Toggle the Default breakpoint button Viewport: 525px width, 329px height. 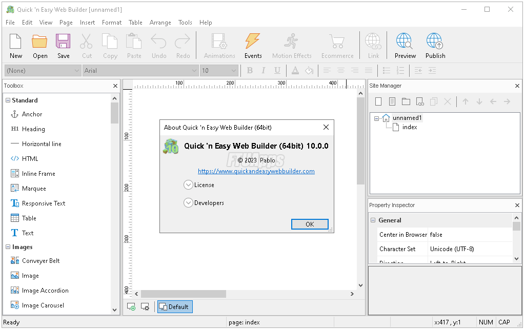click(x=175, y=306)
